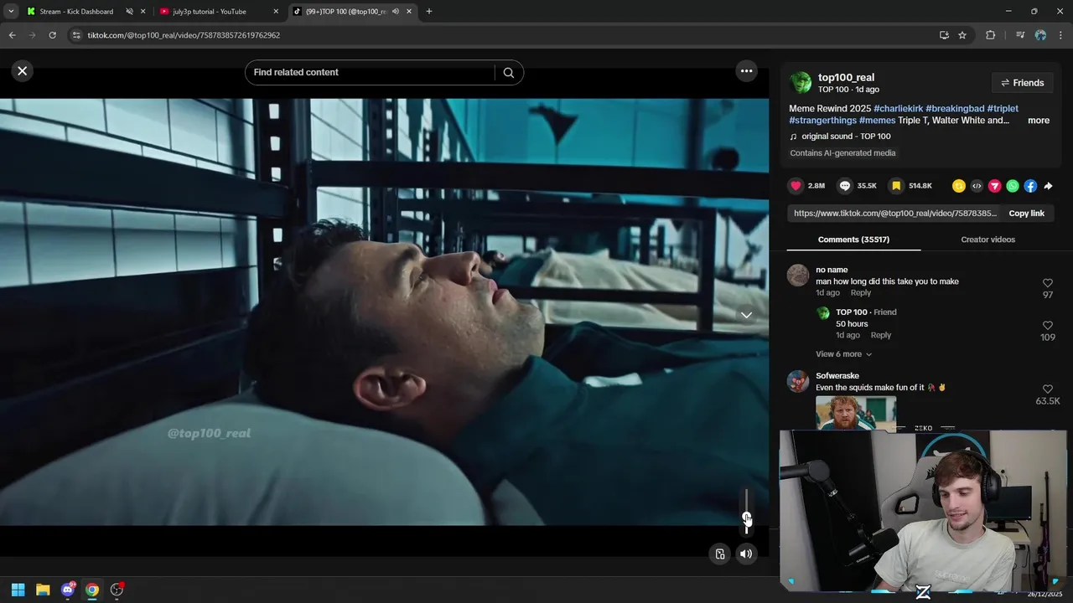Open the top100_real username link

click(846, 77)
